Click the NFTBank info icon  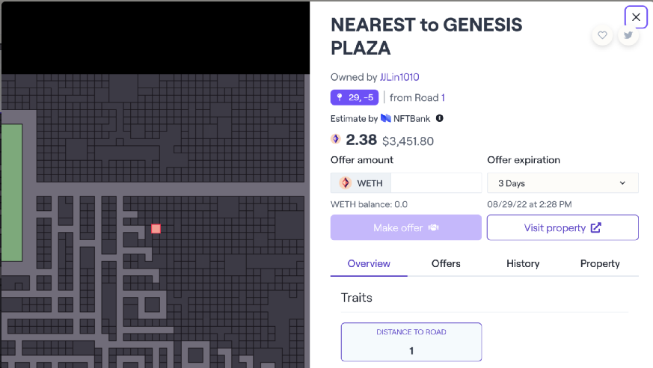coord(440,118)
